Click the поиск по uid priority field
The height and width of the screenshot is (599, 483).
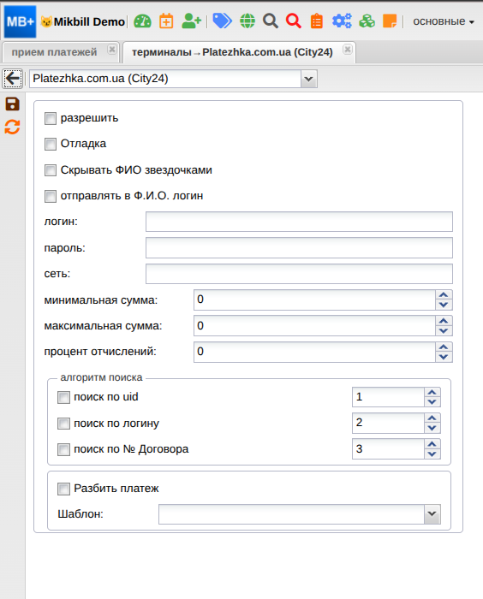tap(388, 397)
